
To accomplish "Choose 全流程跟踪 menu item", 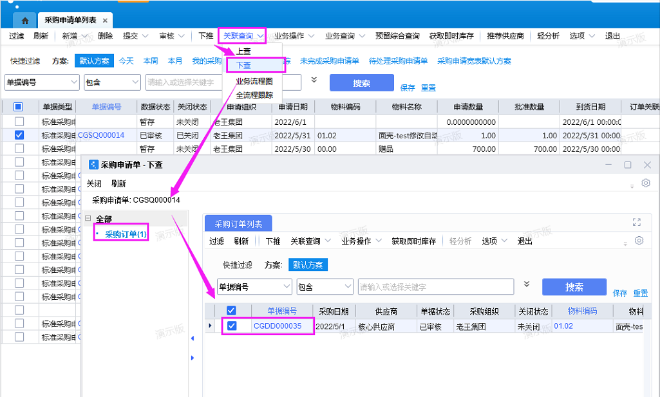I will click(x=254, y=95).
